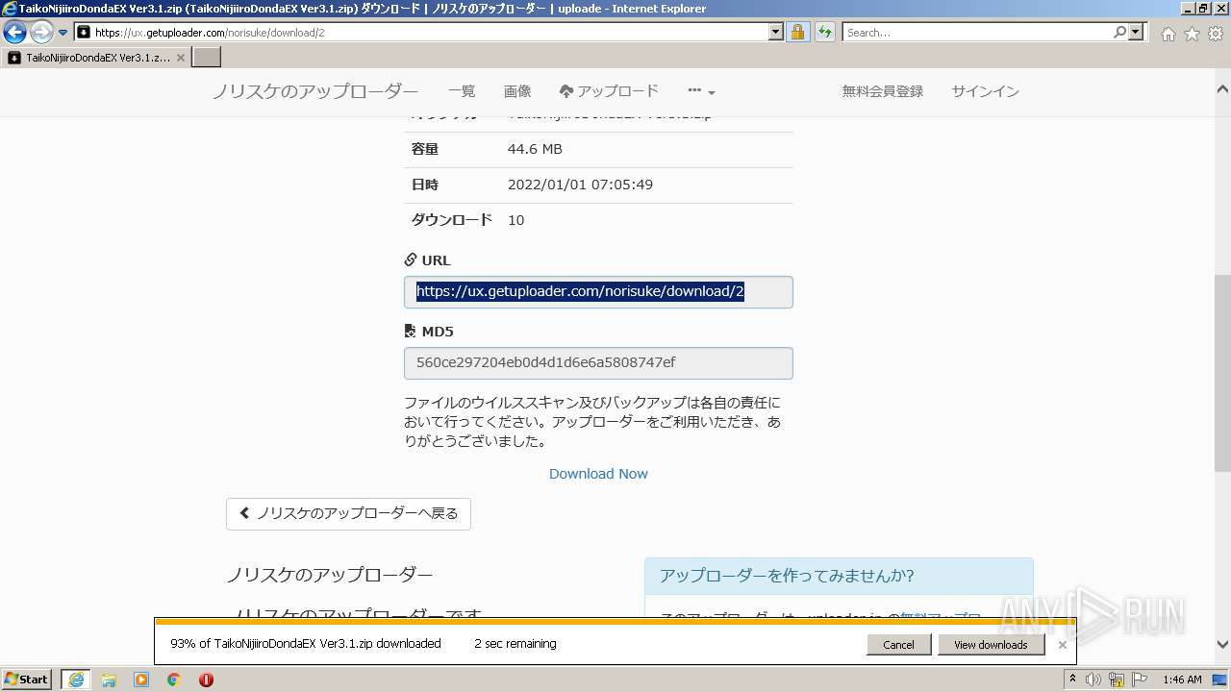Open the media player taskbar icon
Viewport: 1231px width, 692px height.
tap(141, 680)
